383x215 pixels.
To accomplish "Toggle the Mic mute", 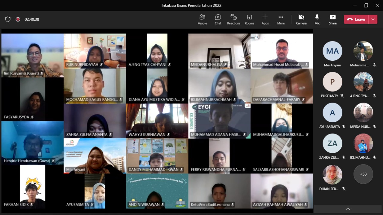I will [x=317, y=19].
